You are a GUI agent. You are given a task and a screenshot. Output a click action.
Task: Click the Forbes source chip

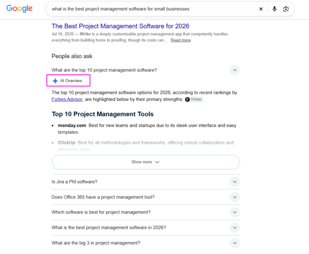pos(194,99)
